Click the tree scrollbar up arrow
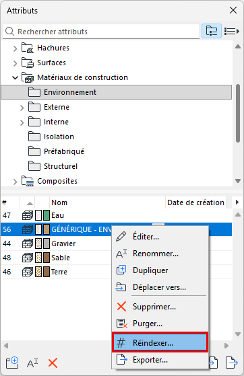The width and height of the screenshot is (244, 376). point(238,46)
